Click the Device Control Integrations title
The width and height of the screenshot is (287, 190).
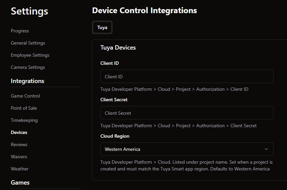144,10
